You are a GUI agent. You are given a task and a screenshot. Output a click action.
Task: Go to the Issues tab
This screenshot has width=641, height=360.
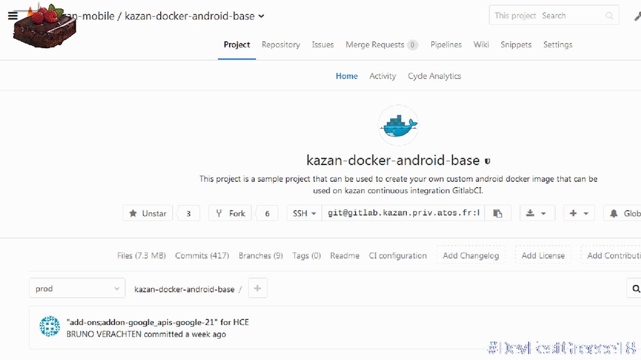coord(322,44)
